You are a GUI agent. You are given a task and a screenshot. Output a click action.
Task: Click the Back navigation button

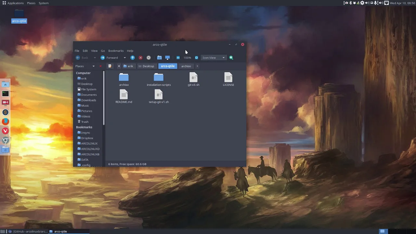[x=82, y=58]
